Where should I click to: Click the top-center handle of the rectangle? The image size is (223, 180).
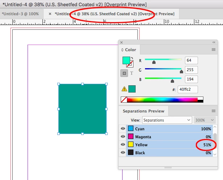click(82, 84)
